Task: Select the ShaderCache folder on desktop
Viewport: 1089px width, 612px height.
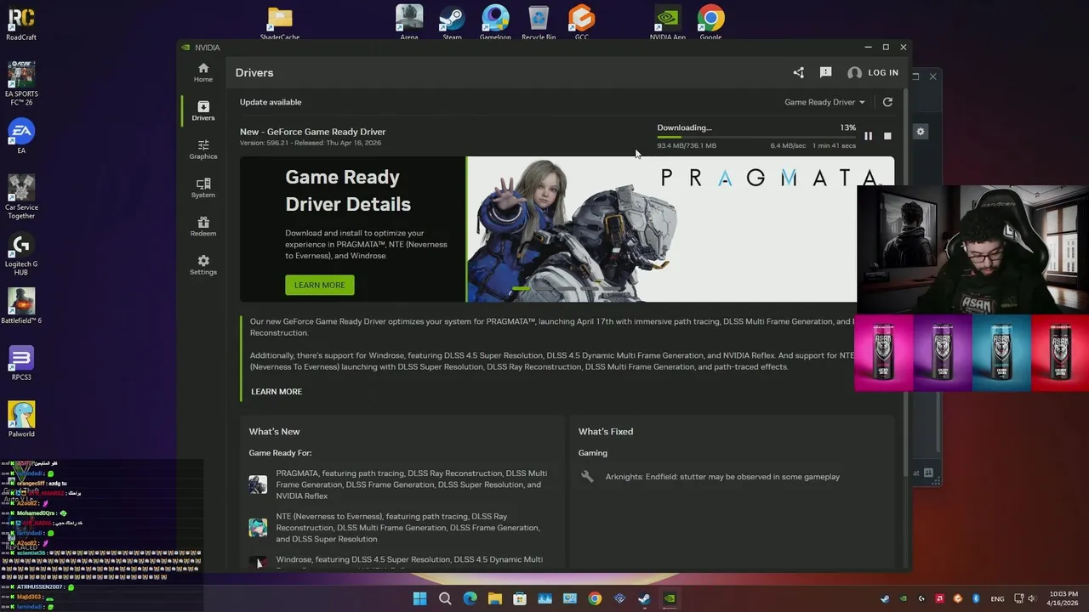Action: tap(280, 23)
